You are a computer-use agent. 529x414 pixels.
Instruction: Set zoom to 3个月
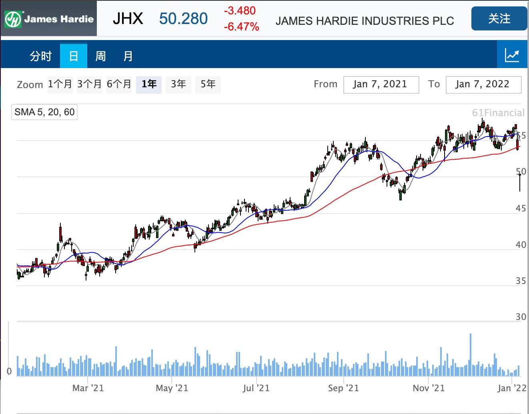[x=90, y=84]
